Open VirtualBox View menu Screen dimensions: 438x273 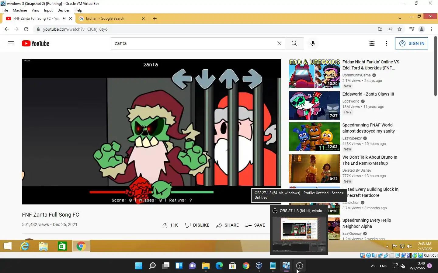coord(35,10)
